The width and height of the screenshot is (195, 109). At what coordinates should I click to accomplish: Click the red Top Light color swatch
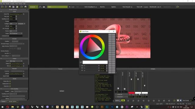pos(131,93)
